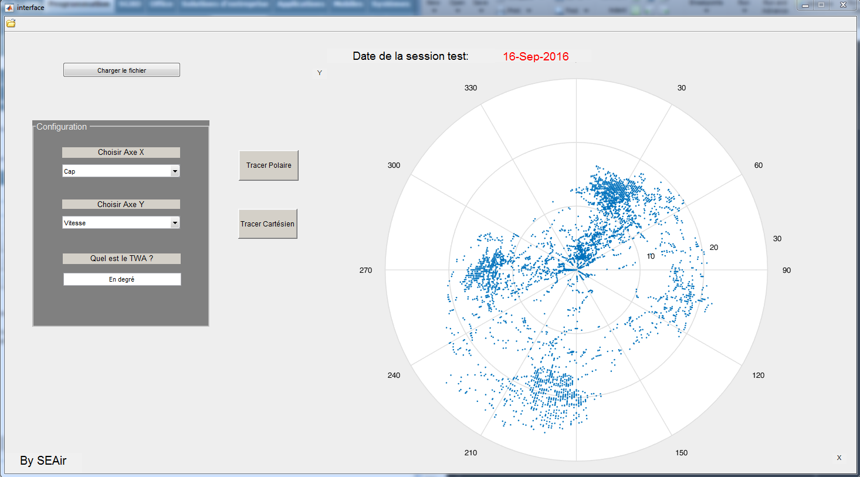Click the radial tick label 20
This screenshot has width=860, height=477.
714,248
